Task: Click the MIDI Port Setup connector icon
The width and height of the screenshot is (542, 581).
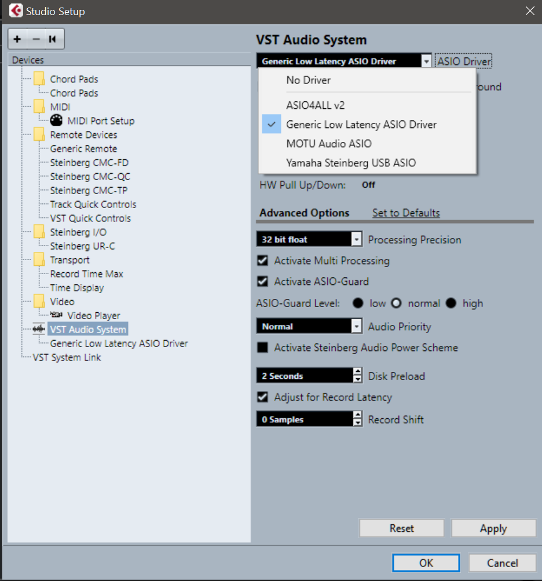Action: pyautogui.click(x=56, y=120)
